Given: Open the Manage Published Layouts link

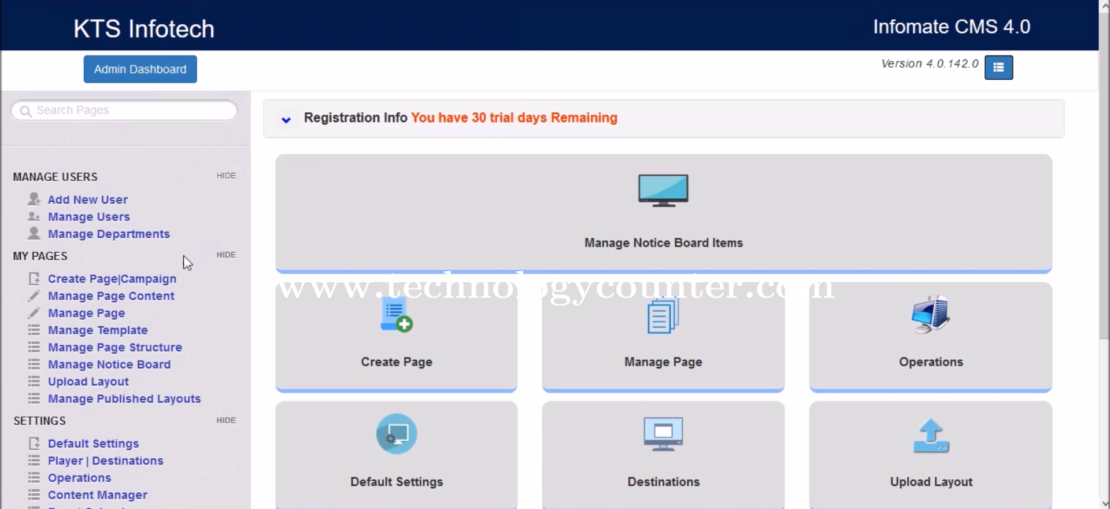Looking at the screenshot, I should (x=124, y=399).
